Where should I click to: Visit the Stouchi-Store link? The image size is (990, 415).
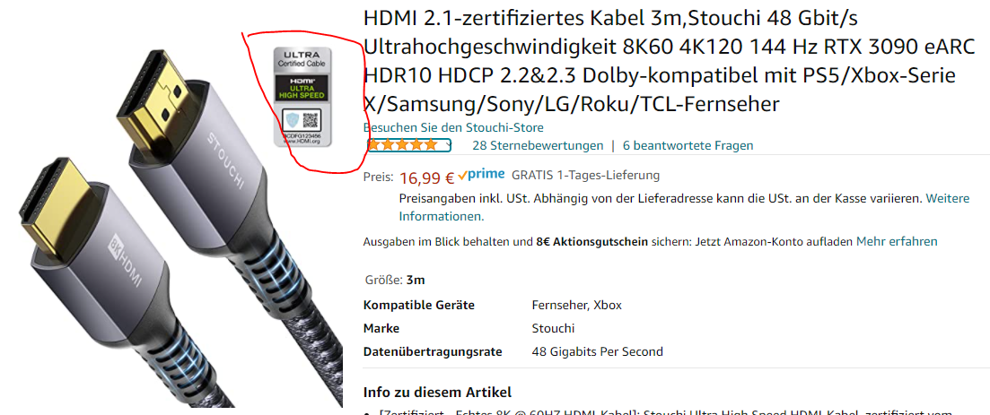pos(453,128)
